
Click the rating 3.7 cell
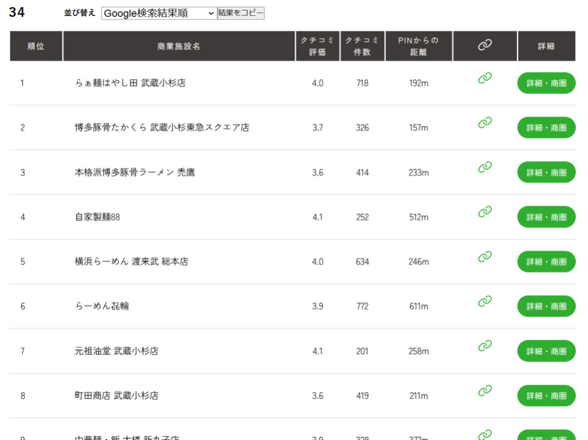(x=318, y=128)
